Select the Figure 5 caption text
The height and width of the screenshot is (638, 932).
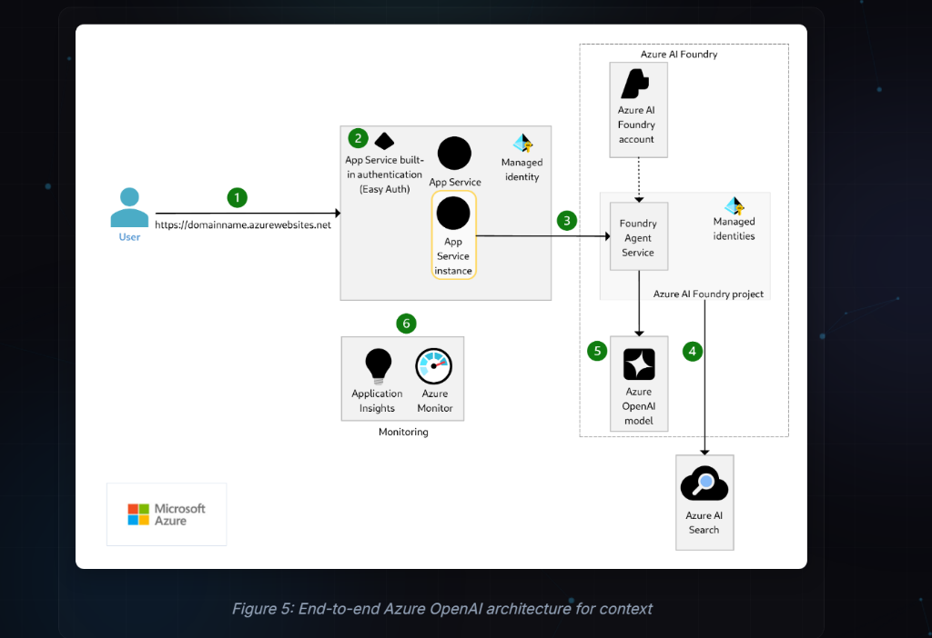tap(442, 609)
